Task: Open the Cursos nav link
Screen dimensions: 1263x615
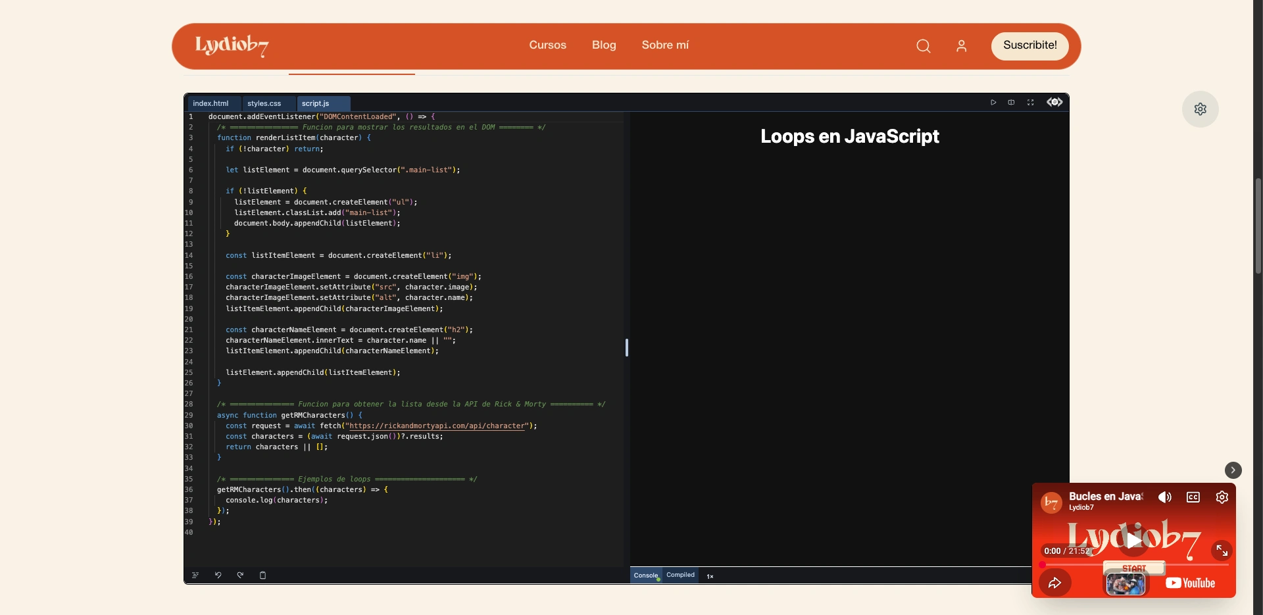Action: tap(547, 45)
